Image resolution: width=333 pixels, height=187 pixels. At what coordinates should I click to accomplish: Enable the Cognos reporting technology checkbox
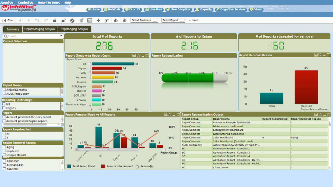tap(4, 108)
